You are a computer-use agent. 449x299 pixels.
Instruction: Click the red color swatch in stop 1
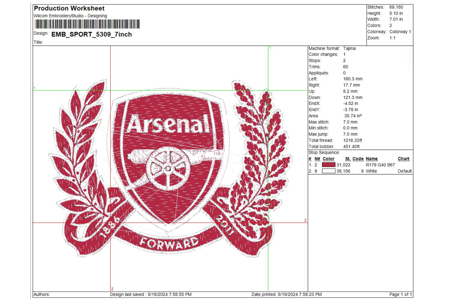(x=329, y=165)
